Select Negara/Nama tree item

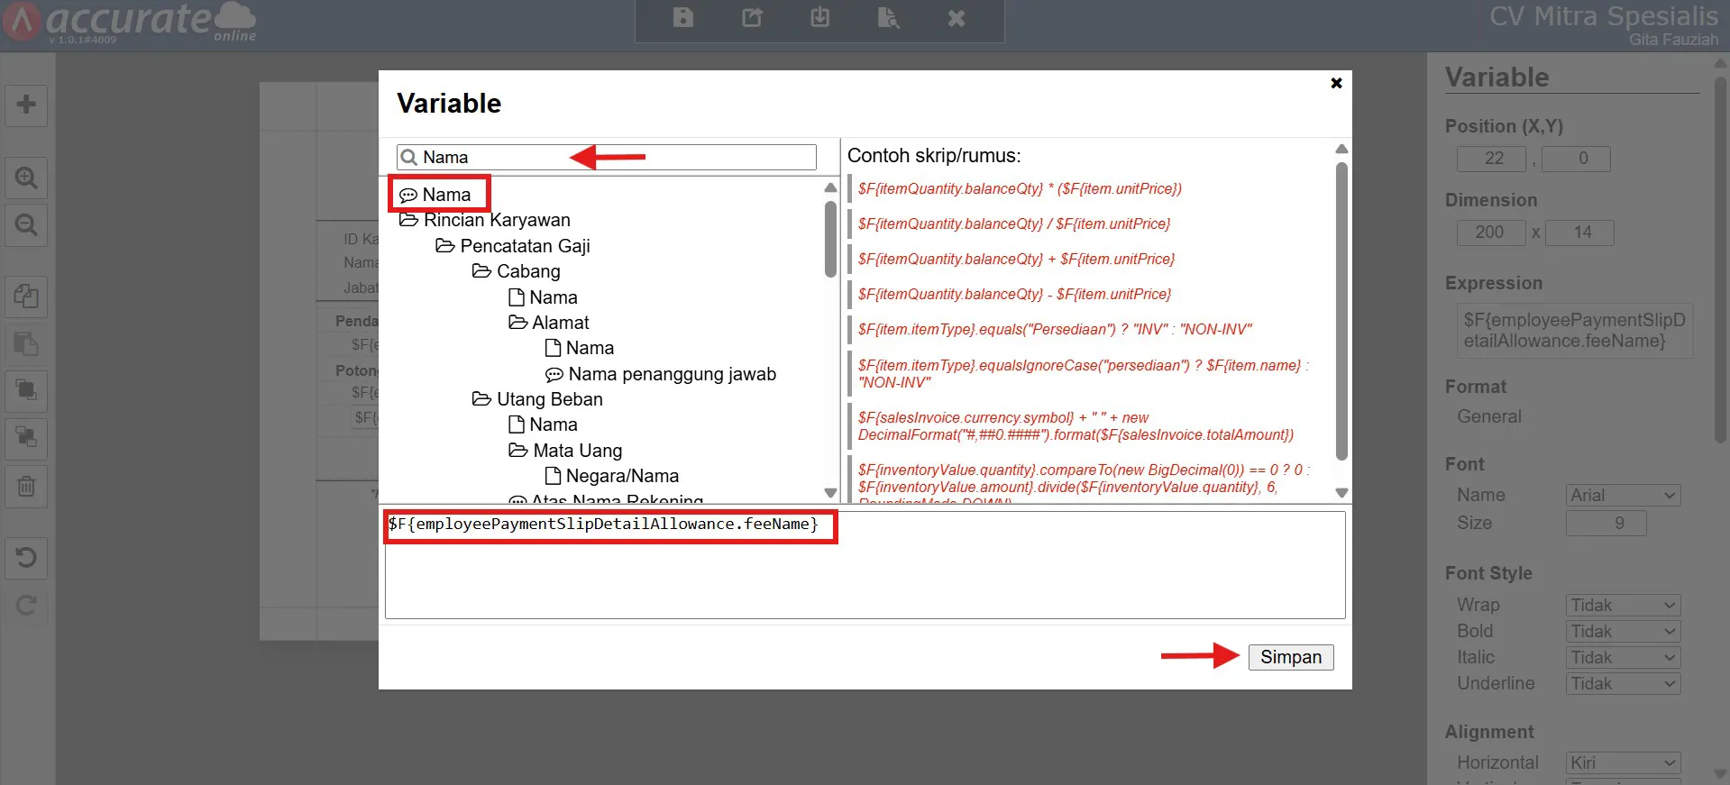(612, 476)
